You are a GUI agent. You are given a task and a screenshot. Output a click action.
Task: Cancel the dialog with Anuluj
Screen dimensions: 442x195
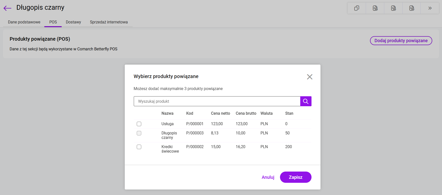pyautogui.click(x=268, y=177)
